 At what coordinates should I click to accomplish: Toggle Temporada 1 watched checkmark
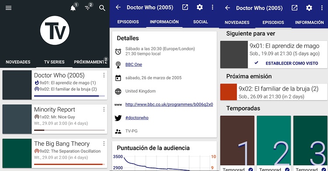tap(251, 169)
